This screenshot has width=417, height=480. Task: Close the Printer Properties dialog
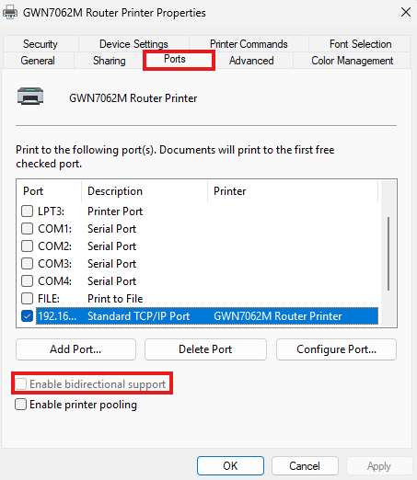(x=406, y=12)
